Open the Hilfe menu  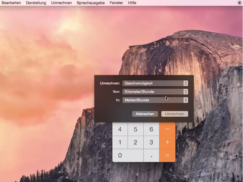point(132,3)
